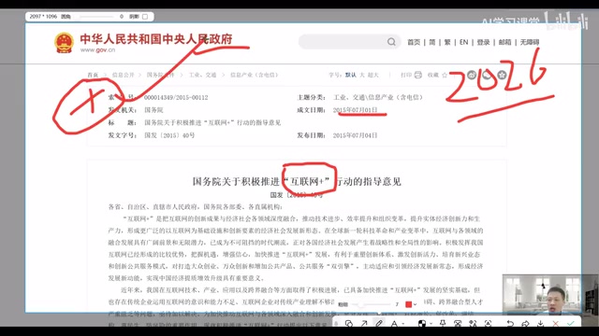Click the magnifier search icon
599x336 pixels.
tap(391, 41)
